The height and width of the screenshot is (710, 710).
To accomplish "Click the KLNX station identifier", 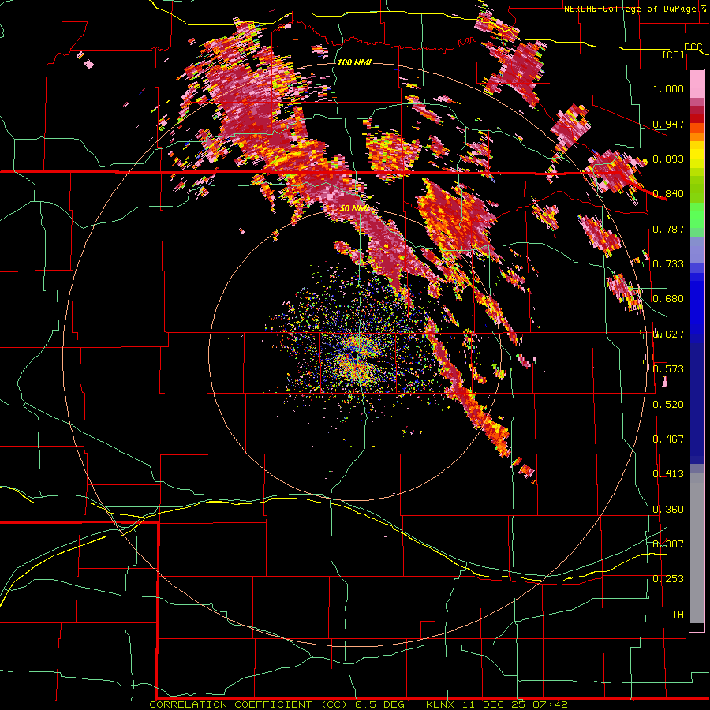I will point(440,704).
